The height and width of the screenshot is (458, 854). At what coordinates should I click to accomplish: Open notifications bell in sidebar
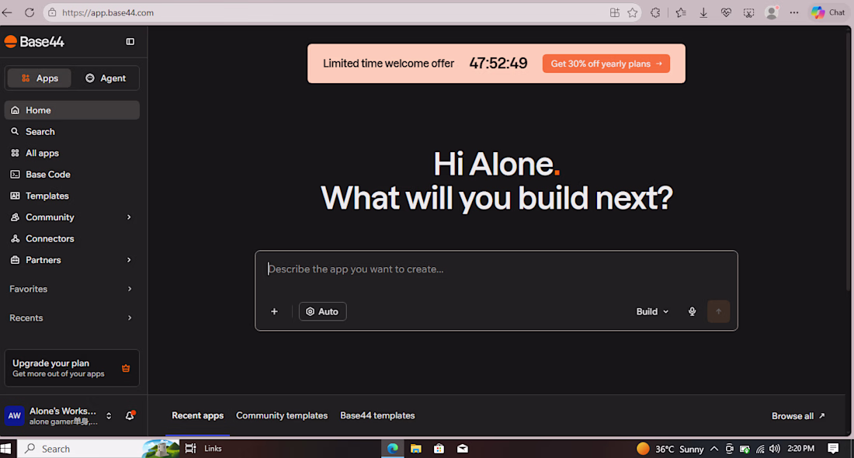click(x=130, y=415)
